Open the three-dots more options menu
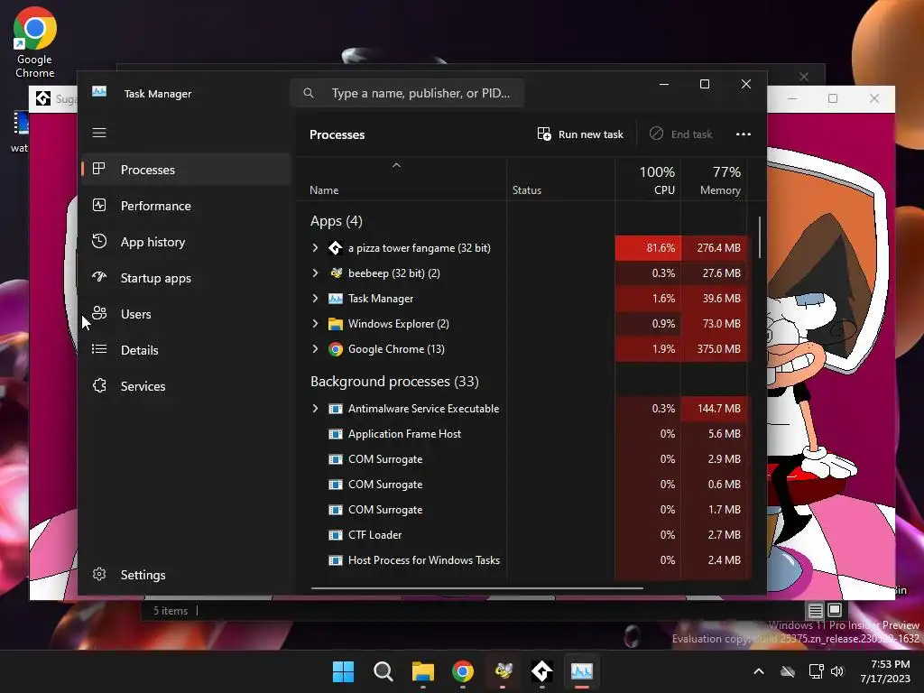Viewport: 924px width, 693px height. point(744,134)
